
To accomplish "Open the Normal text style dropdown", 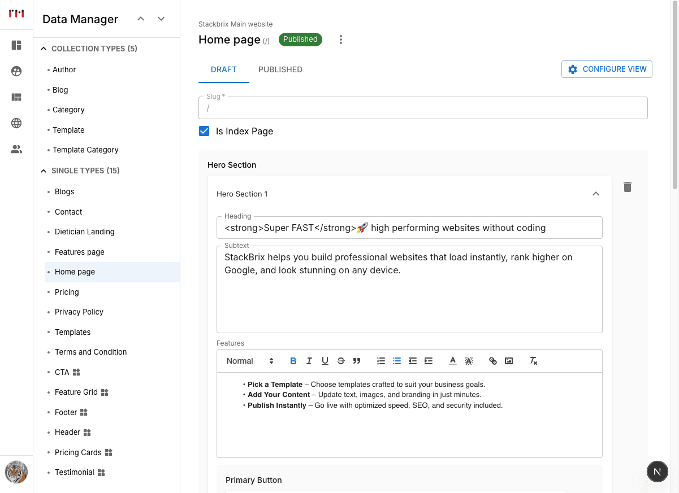I will [x=249, y=361].
